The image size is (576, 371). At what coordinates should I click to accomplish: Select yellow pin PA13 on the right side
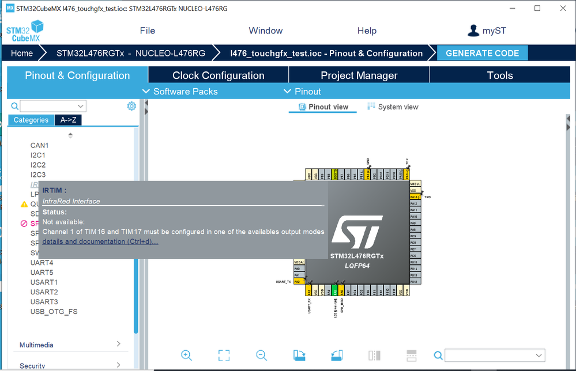click(x=415, y=197)
